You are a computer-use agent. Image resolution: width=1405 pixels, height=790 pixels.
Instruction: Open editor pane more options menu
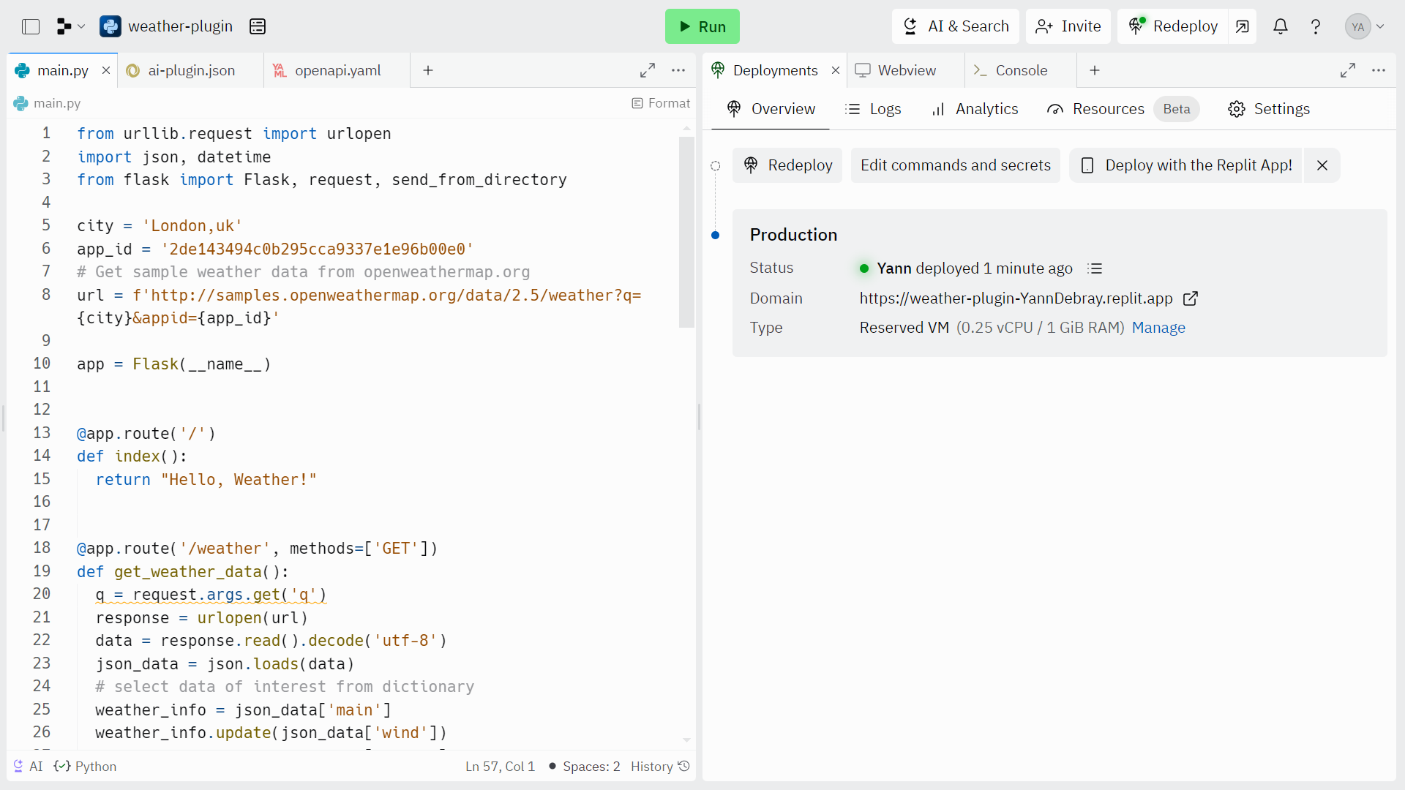[x=678, y=70]
